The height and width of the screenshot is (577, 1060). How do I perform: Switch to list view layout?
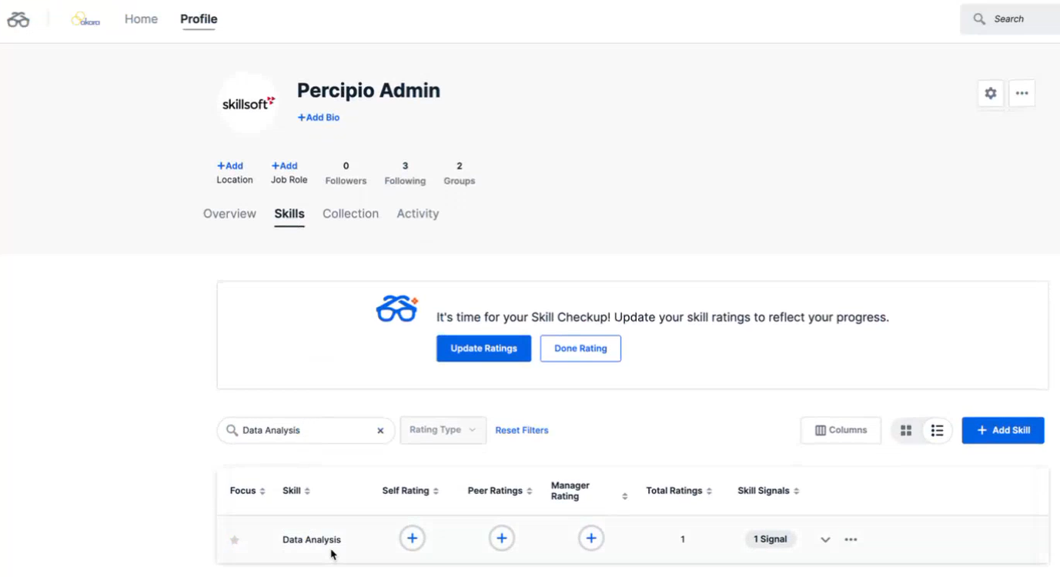(937, 431)
